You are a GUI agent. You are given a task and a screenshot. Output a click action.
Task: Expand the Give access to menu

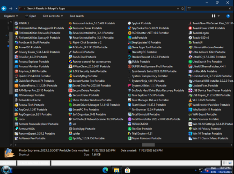[x=53, y=16]
